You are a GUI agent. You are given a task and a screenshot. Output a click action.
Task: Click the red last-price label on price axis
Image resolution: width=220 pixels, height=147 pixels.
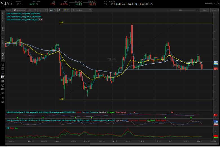click(x=215, y=69)
